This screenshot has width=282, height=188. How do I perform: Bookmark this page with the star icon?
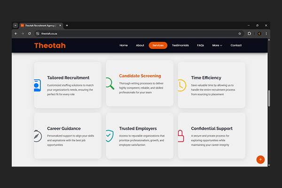(x=240, y=33)
